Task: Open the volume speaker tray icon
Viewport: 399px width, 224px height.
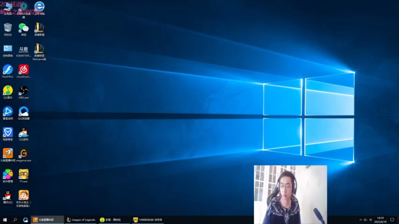Action: pyautogui.click(x=366, y=220)
